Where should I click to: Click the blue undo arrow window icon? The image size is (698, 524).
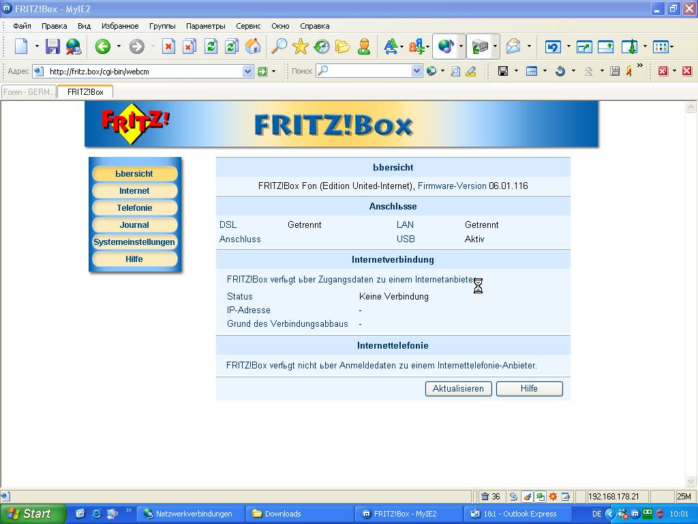[553, 46]
